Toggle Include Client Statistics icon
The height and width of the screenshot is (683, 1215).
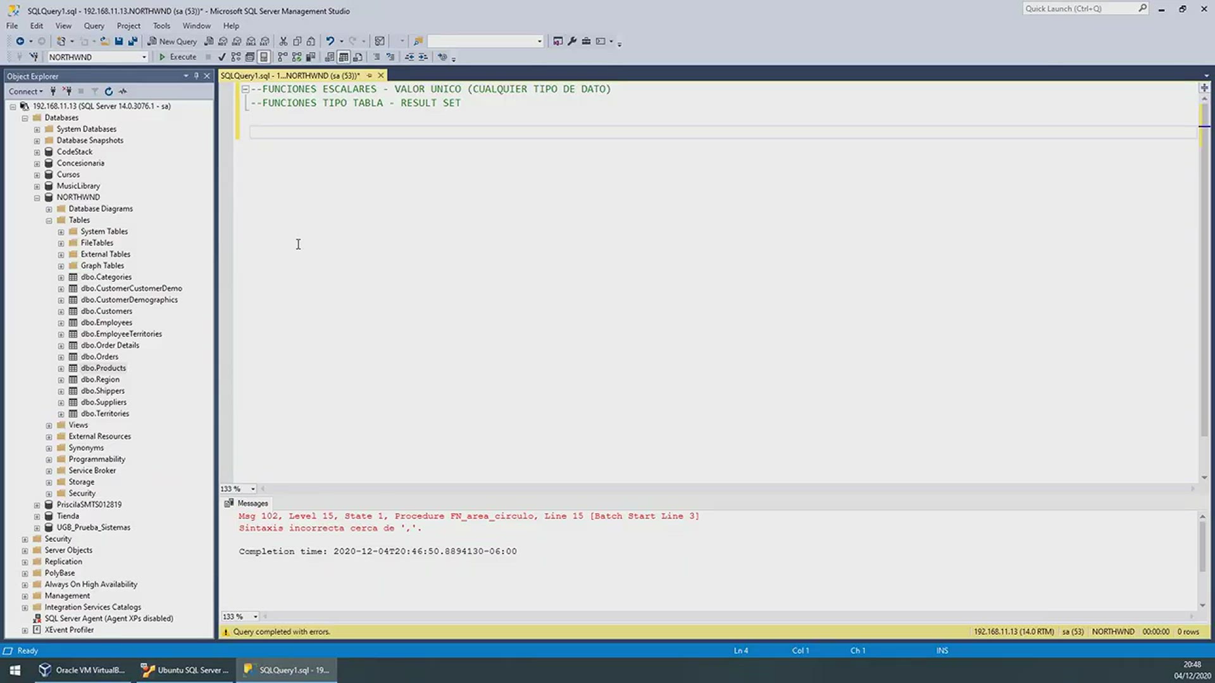311,57
